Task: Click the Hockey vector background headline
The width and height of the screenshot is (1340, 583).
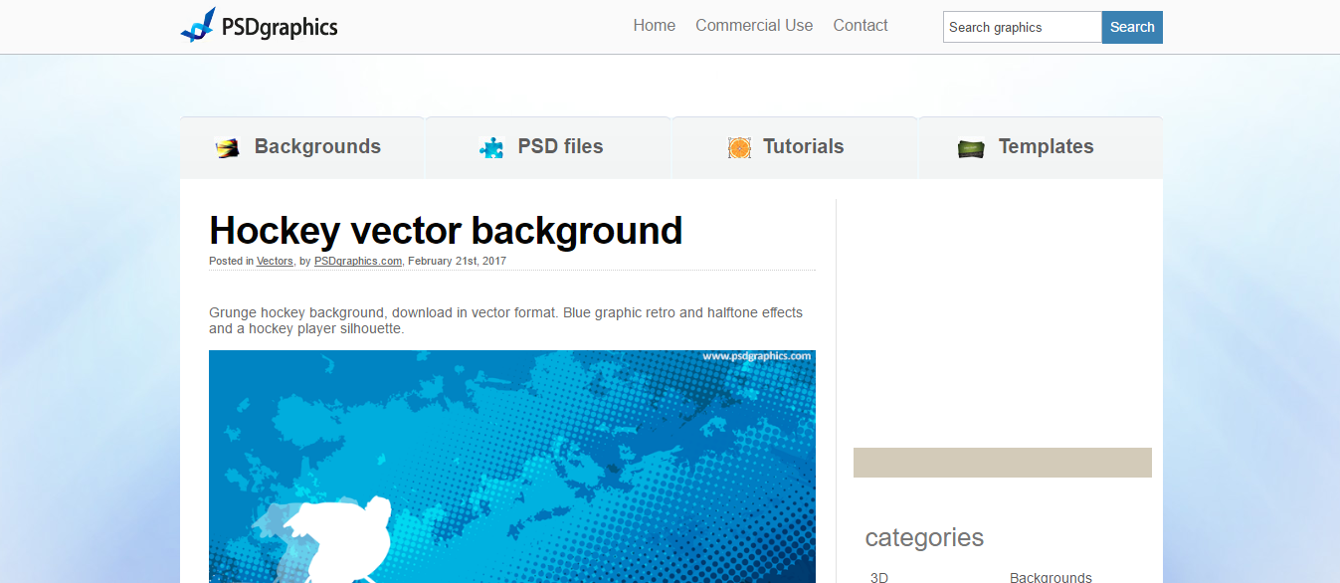Action: click(x=446, y=230)
